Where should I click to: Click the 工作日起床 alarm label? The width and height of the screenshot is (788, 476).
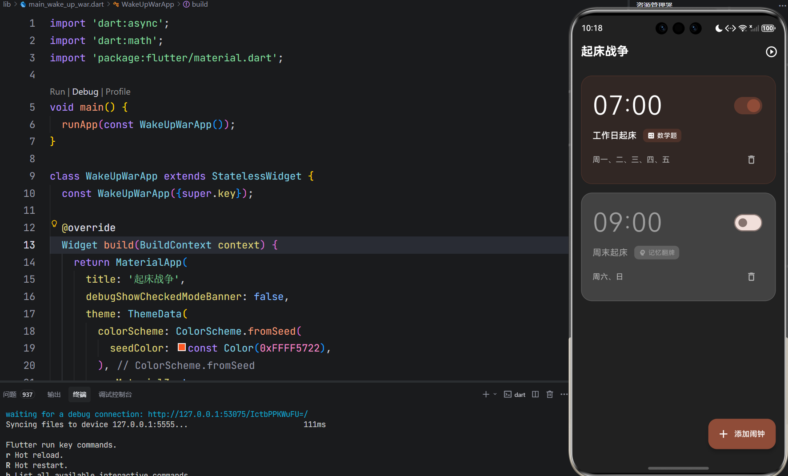[x=615, y=136]
